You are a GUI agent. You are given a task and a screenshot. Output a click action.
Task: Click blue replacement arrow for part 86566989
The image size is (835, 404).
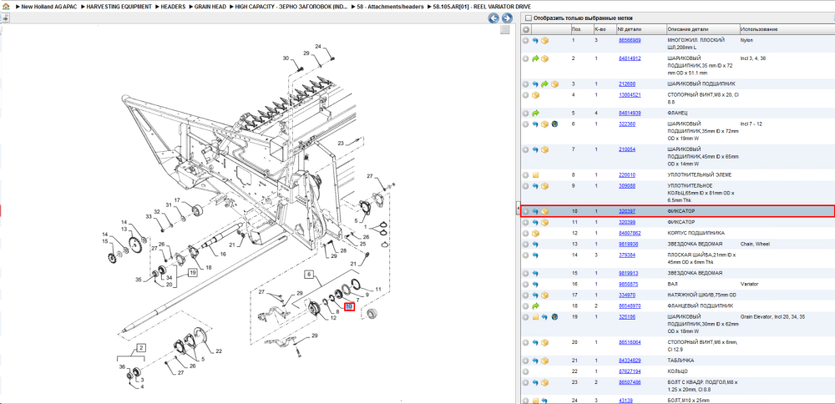[535, 40]
